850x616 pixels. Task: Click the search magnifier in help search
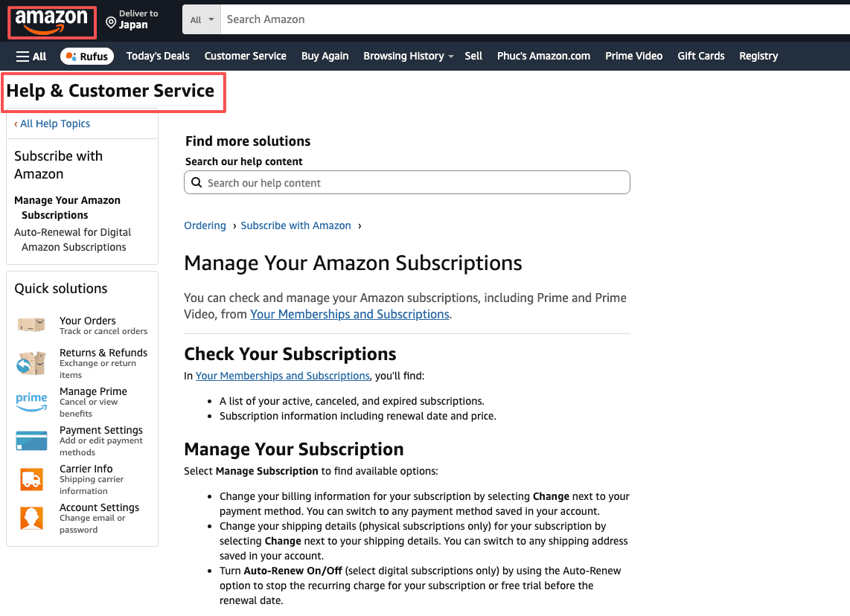click(196, 182)
